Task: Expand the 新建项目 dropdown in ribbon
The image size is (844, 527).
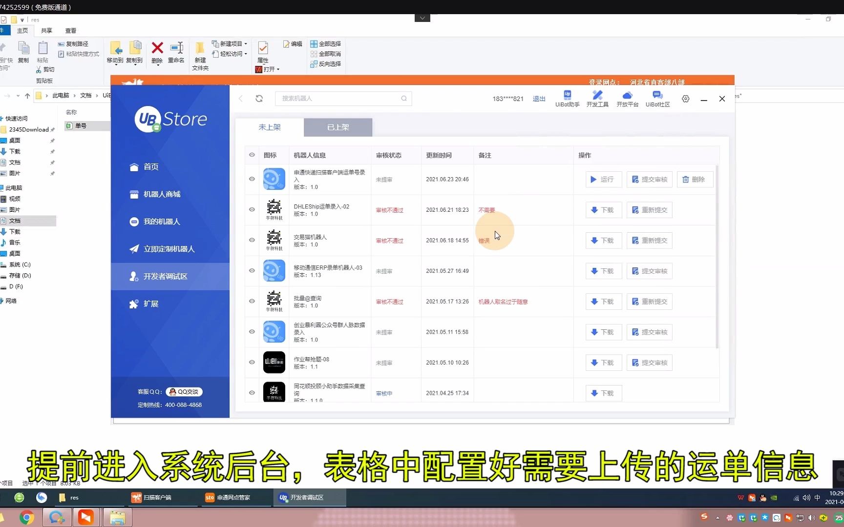Action: [x=246, y=44]
